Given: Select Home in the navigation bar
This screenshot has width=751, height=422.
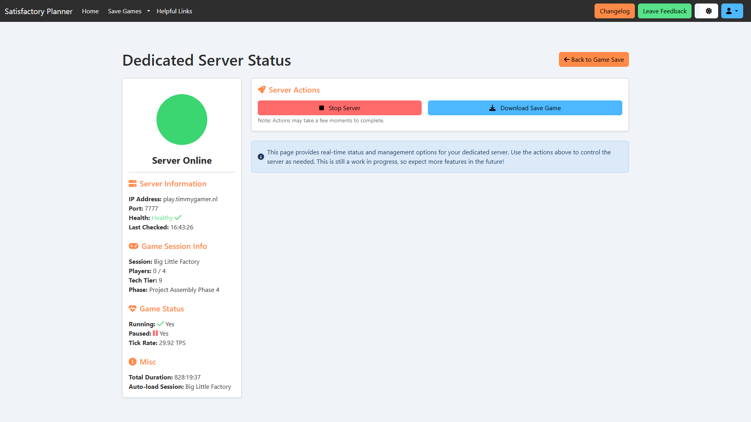Looking at the screenshot, I should (x=90, y=11).
